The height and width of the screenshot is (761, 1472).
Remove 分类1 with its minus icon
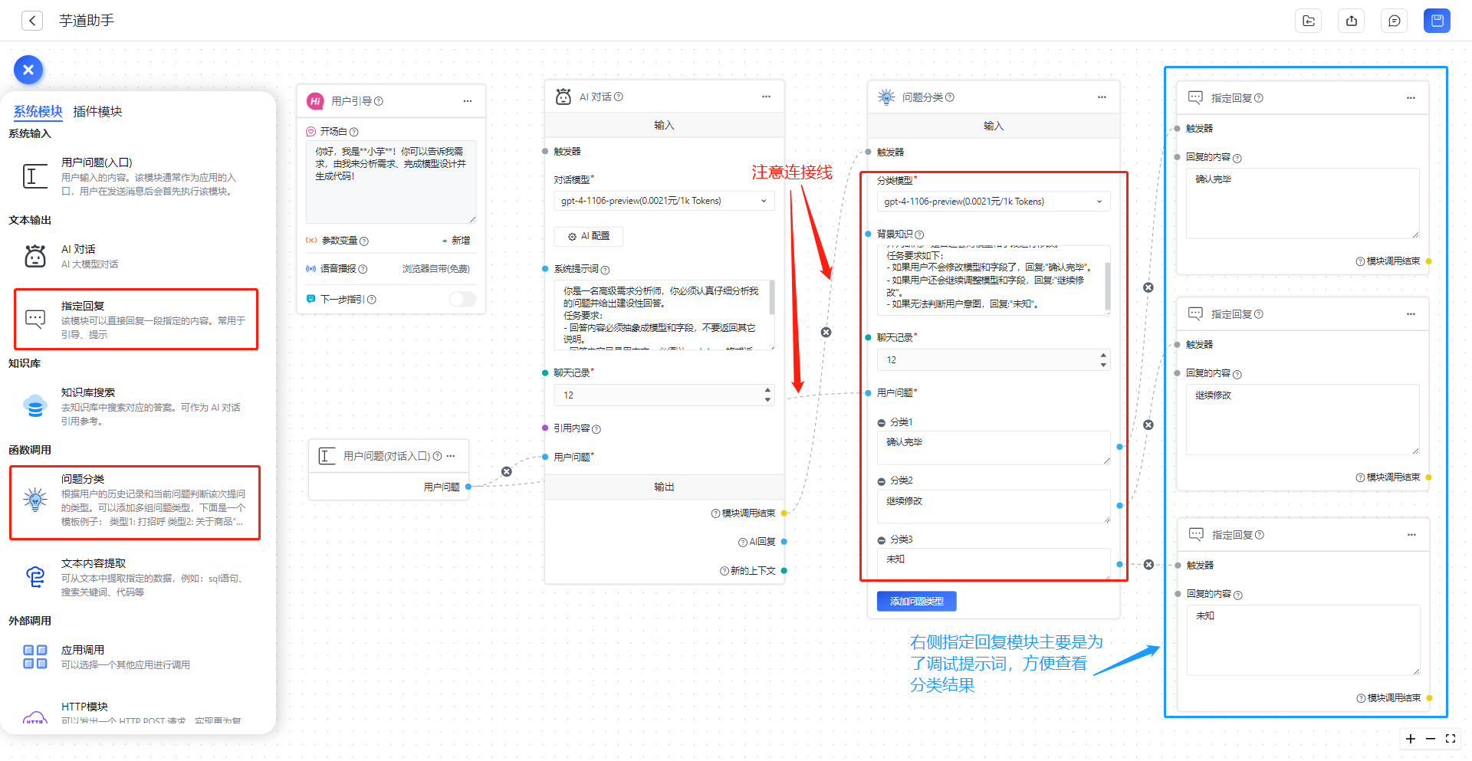tap(882, 423)
